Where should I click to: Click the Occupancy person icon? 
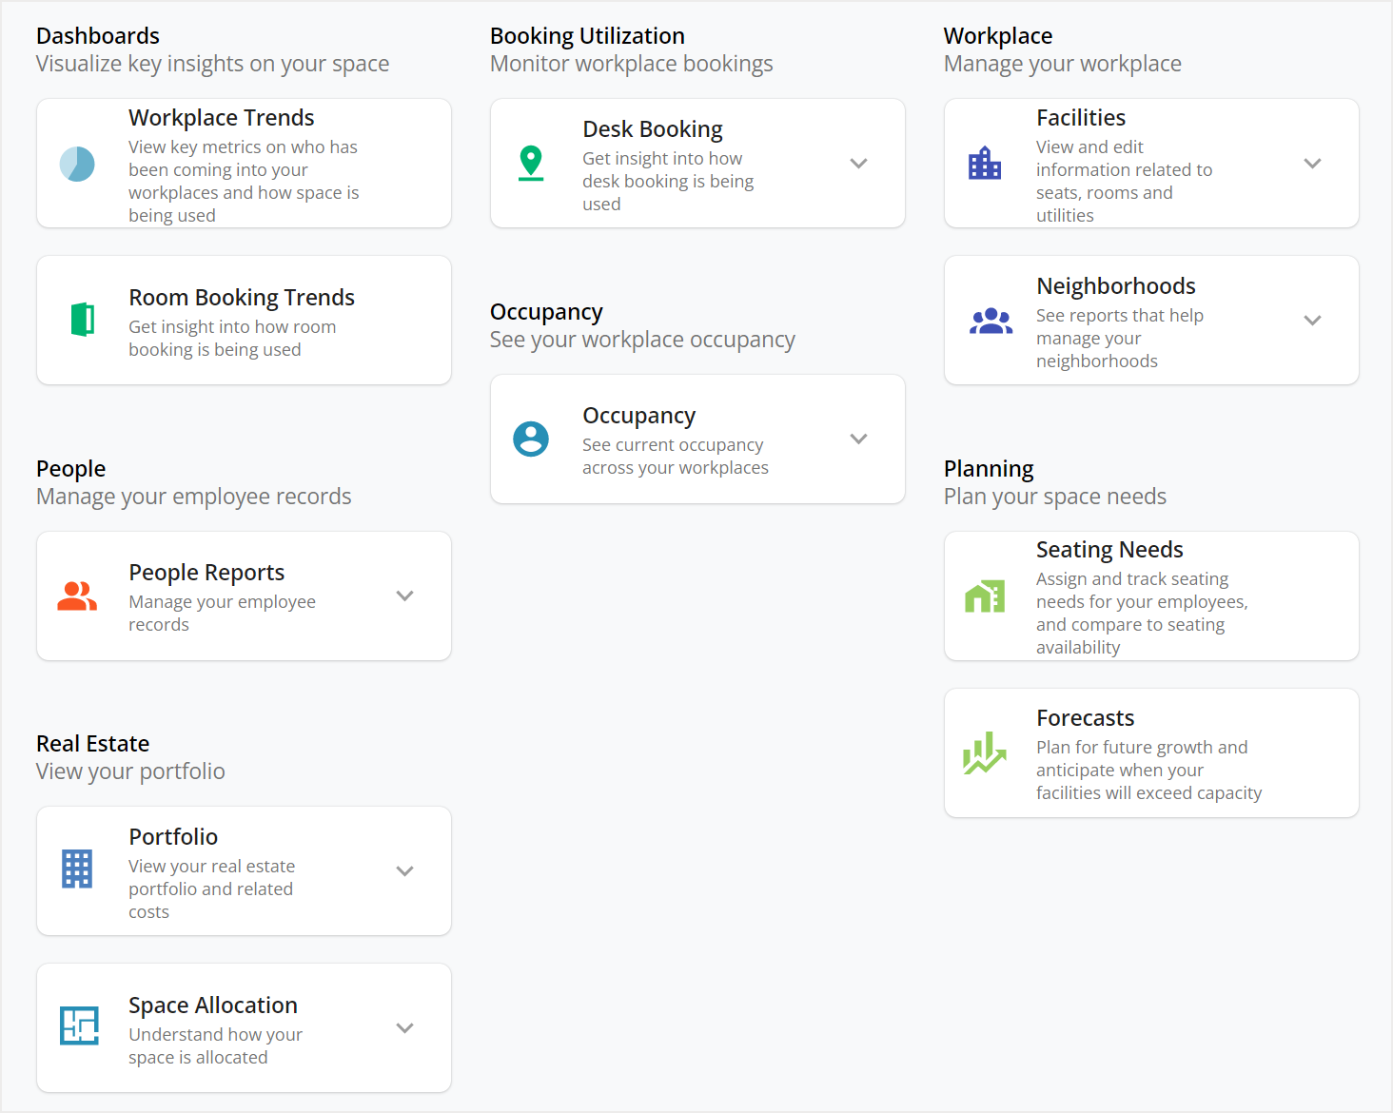pyautogui.click(x=531, y=439)
